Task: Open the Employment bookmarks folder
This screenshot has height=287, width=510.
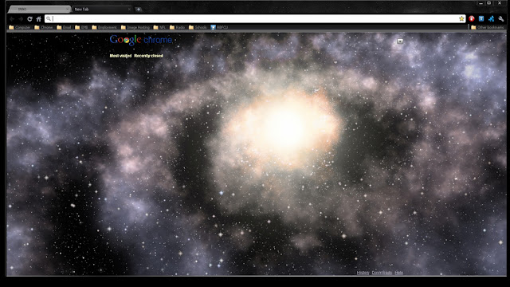Action: click(104, 27)
